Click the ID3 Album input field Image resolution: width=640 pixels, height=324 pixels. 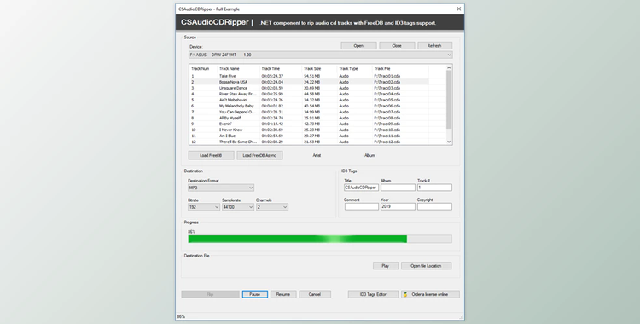click(398, 188)
